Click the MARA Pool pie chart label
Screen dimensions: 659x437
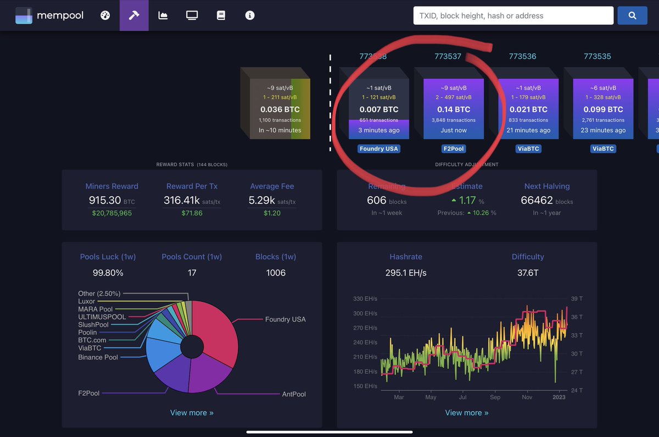(96, 309)
